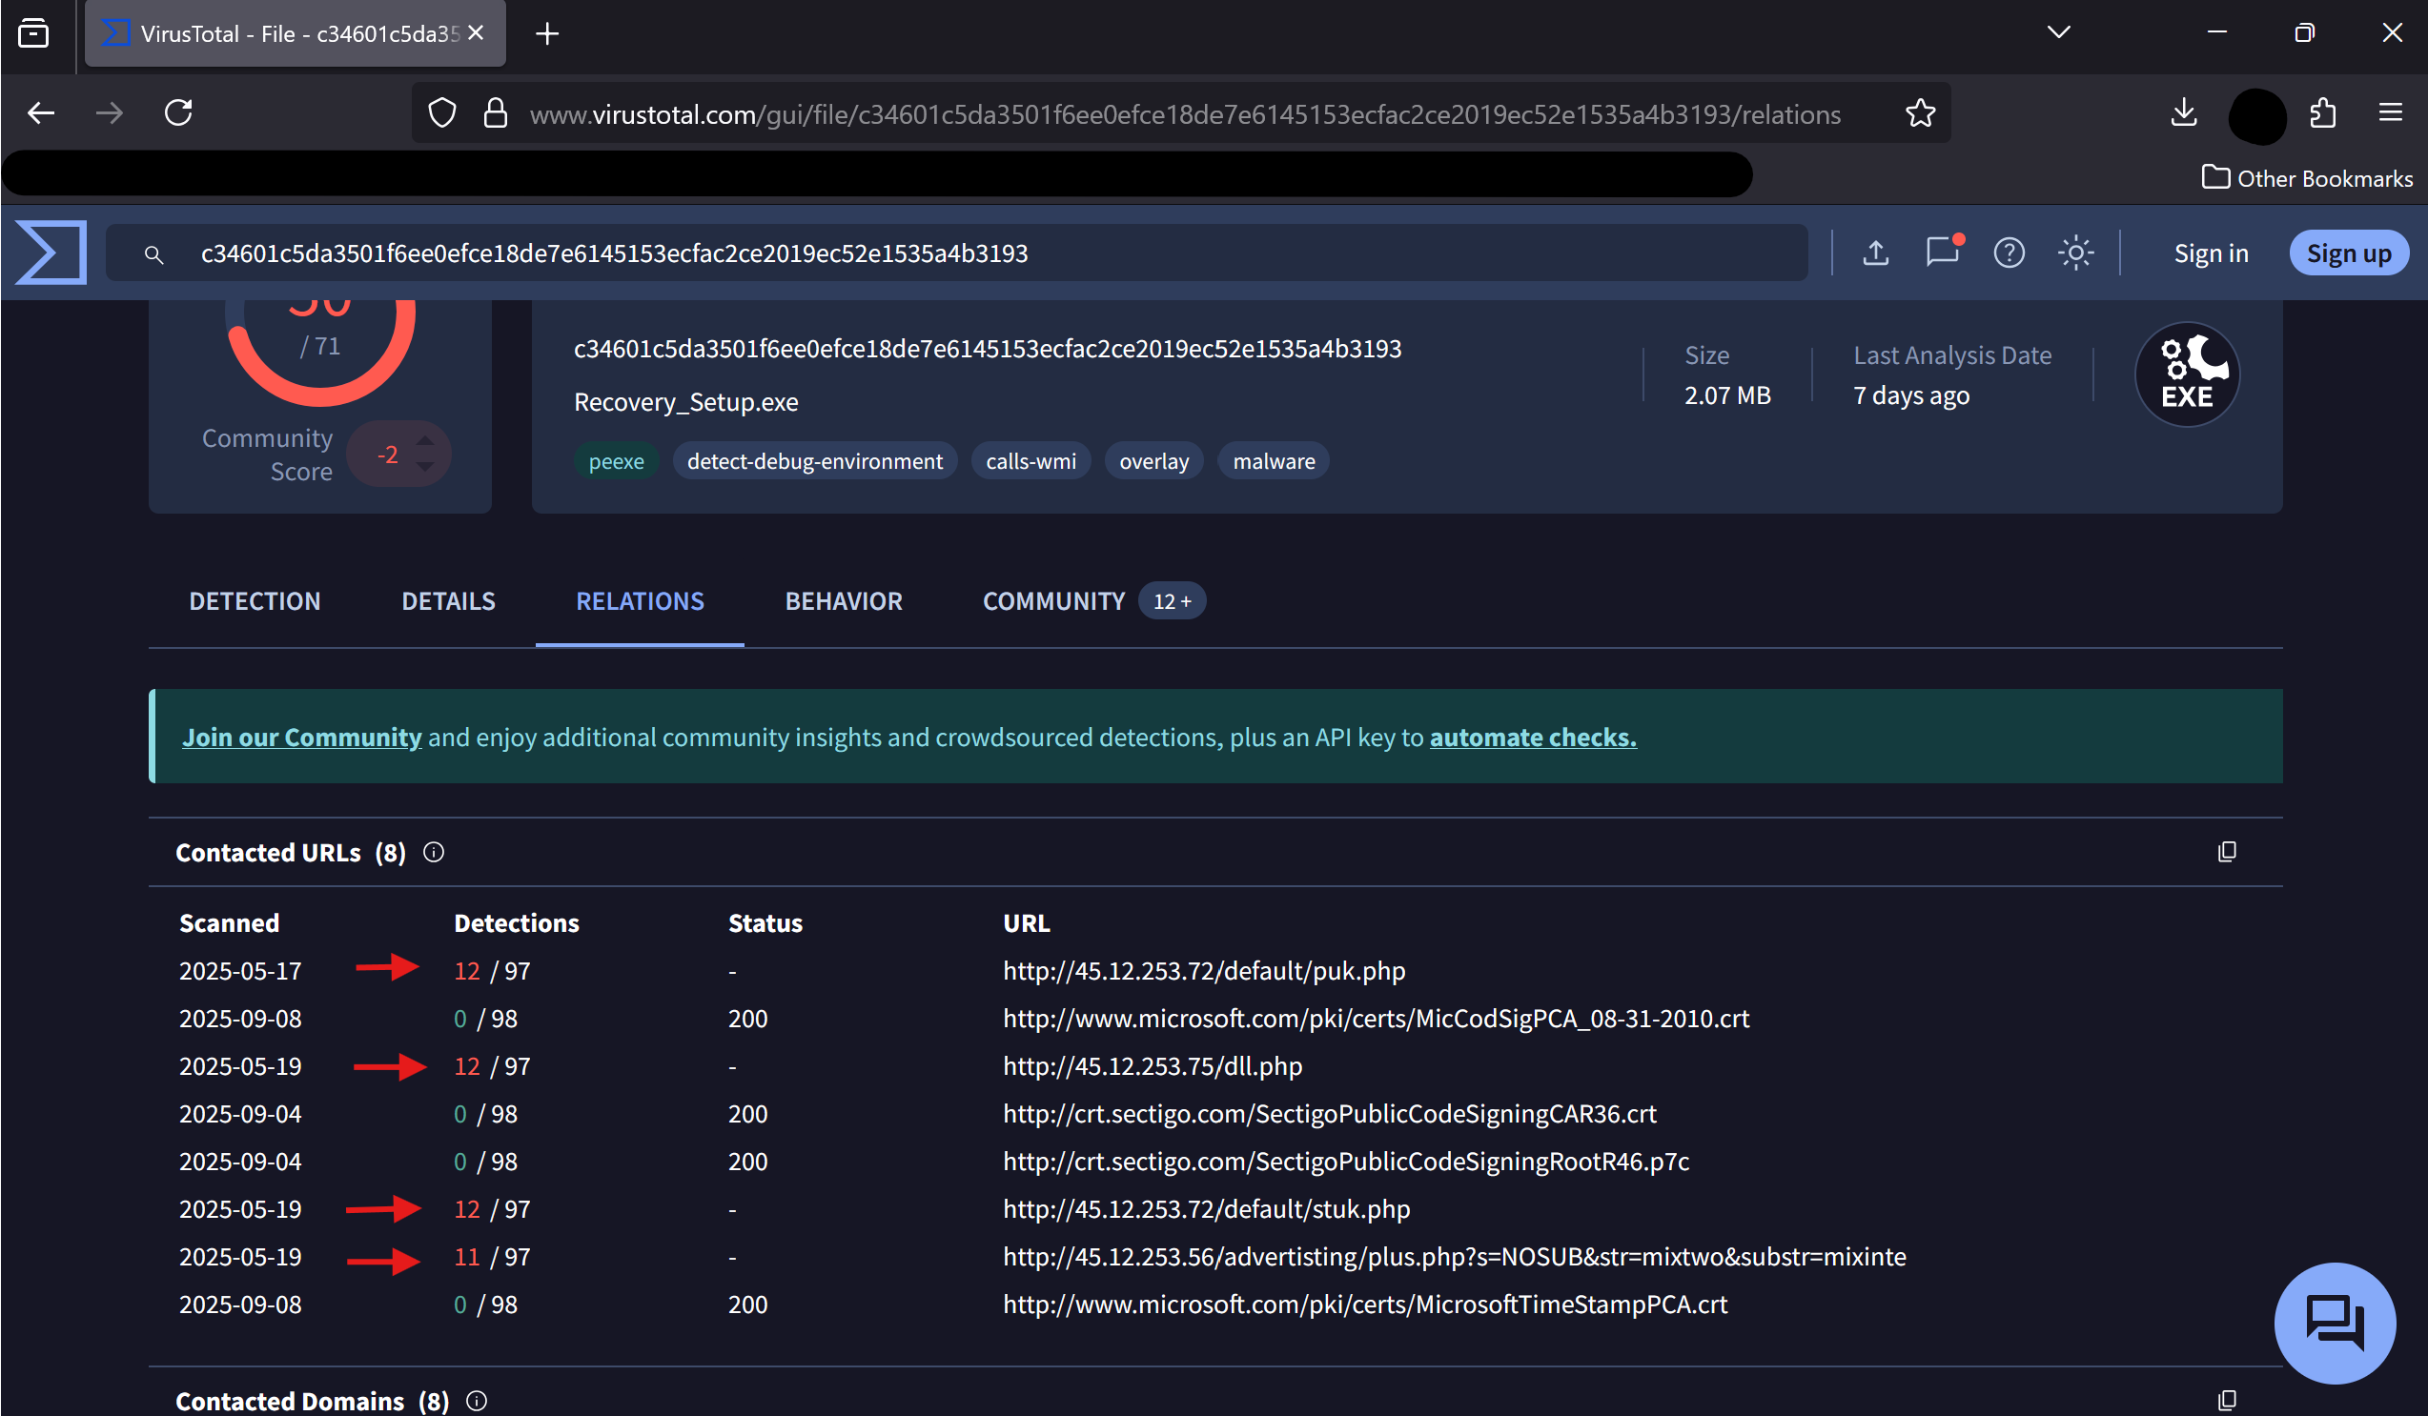Open the browser hamburger menu
This screenshot has width=2428, height=1416.
2393,112
